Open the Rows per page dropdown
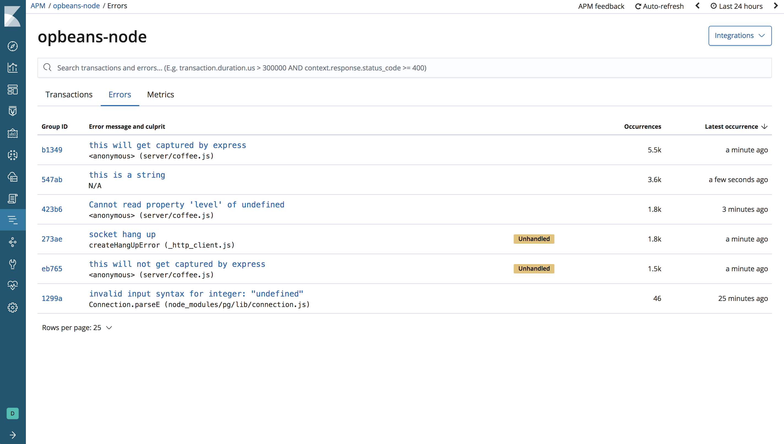The image size is (784, 444). 77,328
